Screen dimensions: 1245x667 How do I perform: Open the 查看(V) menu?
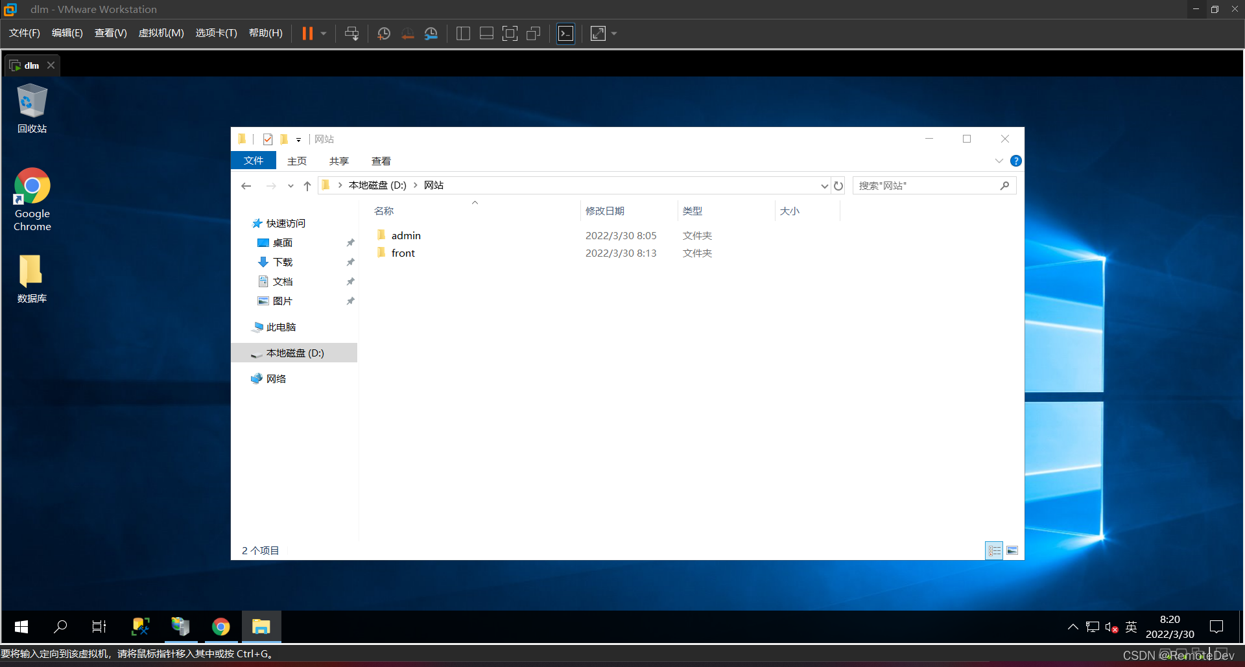point(111,33)
